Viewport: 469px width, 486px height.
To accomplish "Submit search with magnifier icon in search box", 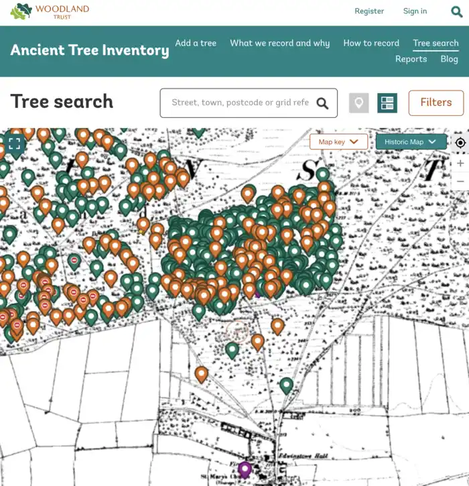I will (x=322, y=103).
